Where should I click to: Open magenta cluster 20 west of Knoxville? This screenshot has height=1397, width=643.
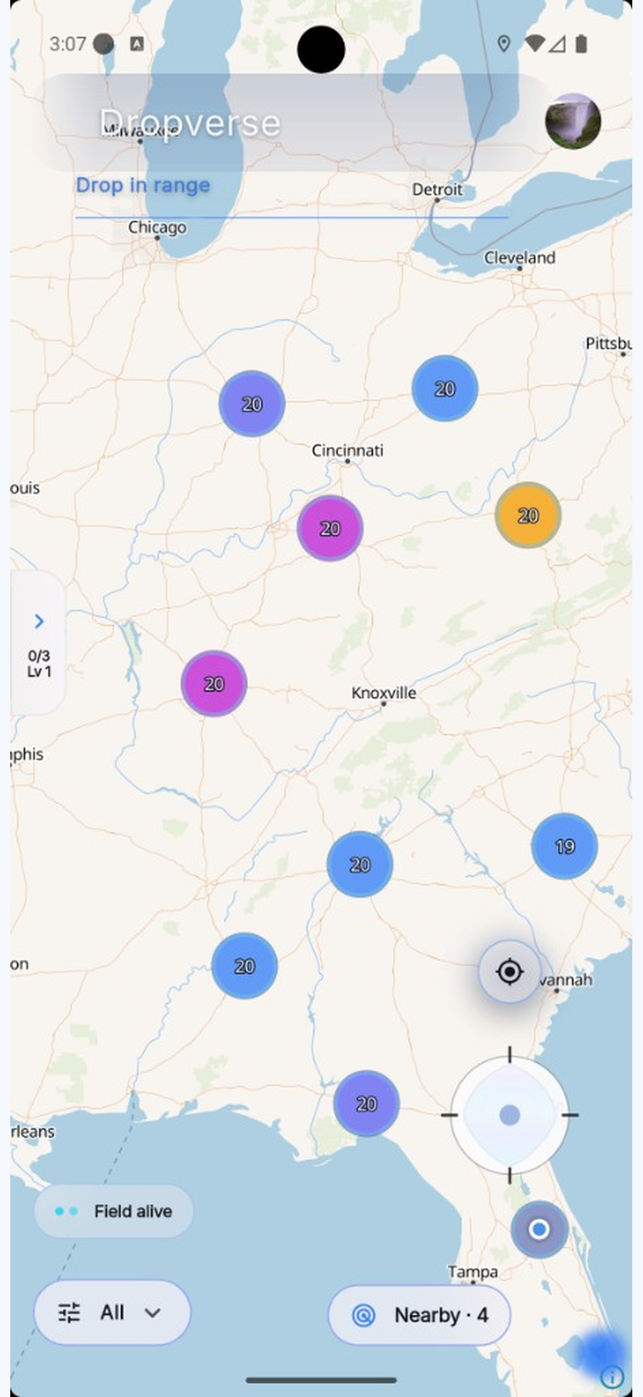[214, 683]
